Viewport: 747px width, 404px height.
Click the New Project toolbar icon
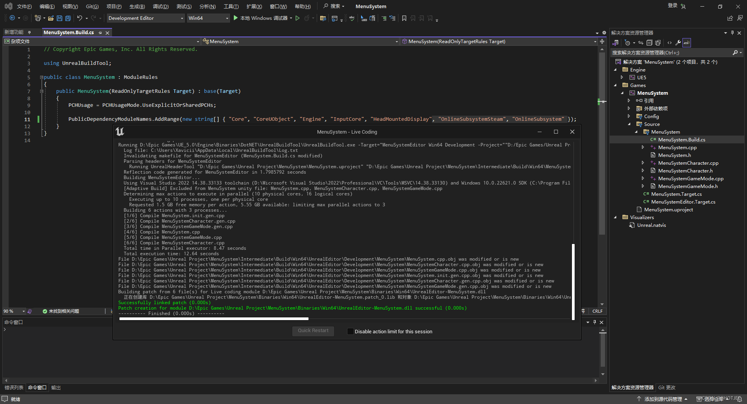click(x=38, y=18)
